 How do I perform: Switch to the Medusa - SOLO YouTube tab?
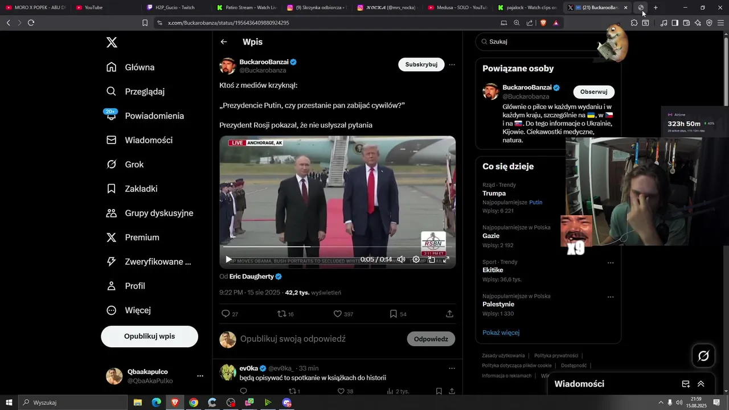point(457,7)
